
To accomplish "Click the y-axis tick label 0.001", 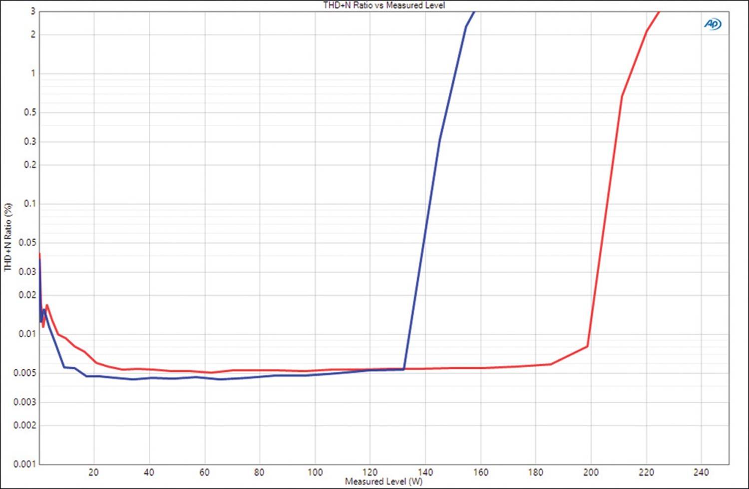I will pyautogui.click(x=25, y=464).
